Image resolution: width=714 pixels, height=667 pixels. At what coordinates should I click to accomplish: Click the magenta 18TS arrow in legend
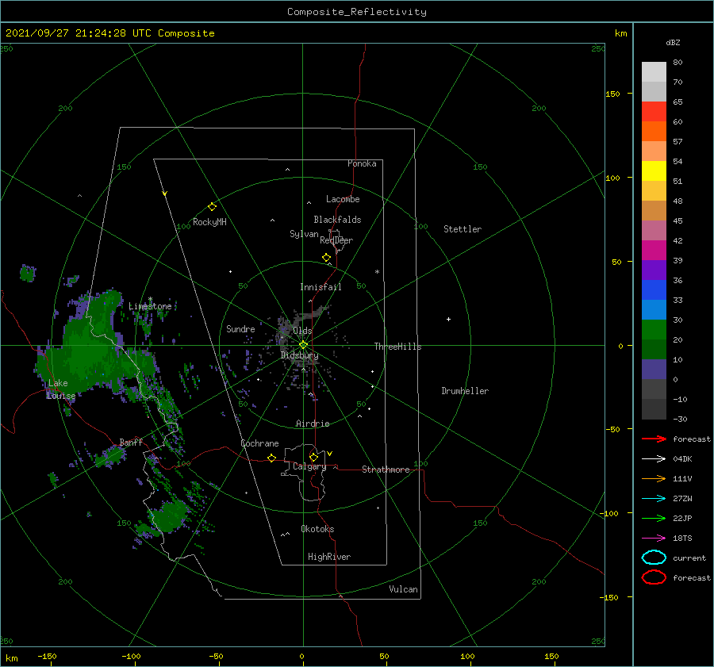tap(654, 539)
